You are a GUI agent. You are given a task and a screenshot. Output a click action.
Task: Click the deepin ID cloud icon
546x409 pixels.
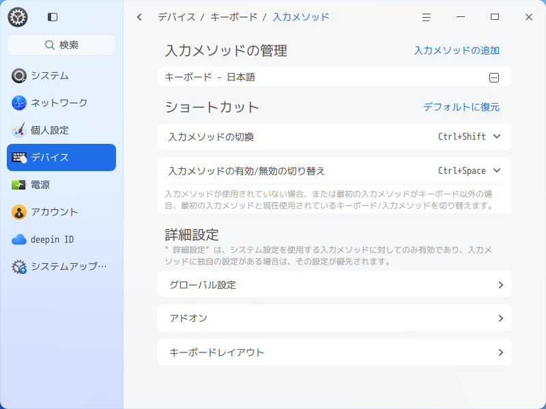pyautogui.click(x=19, y=239)
